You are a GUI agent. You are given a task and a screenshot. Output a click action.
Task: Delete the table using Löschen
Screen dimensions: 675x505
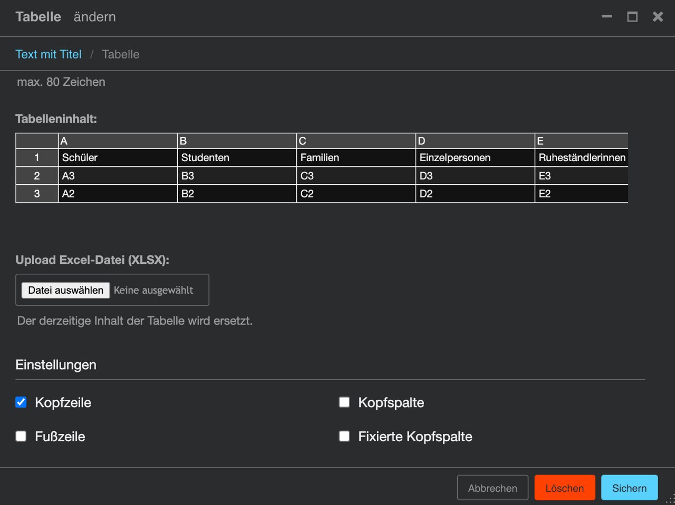click(x=565, y=488)
